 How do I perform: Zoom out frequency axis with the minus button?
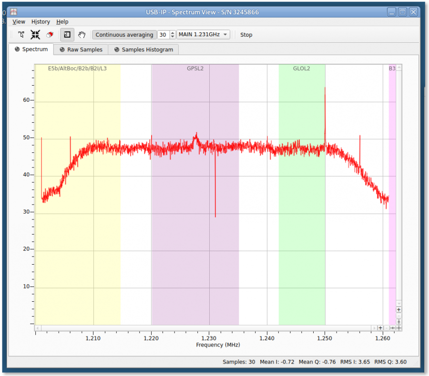pyautogui.click(x=386, y=328)
